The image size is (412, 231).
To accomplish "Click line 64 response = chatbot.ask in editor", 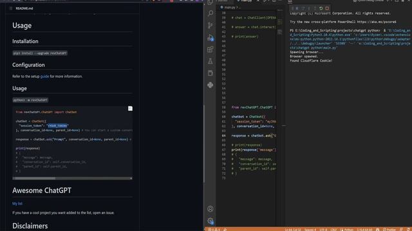I will tap(254, 135).
